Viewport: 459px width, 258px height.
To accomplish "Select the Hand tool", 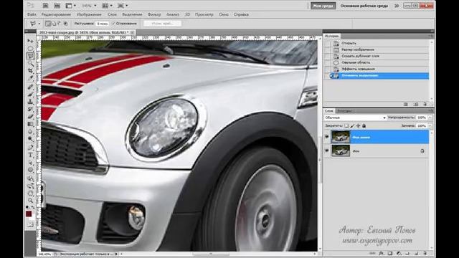I will pos(30,193).
